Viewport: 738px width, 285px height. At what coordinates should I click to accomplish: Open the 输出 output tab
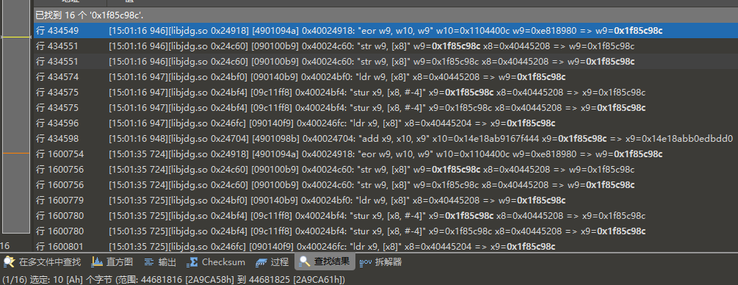coord(160,262)
